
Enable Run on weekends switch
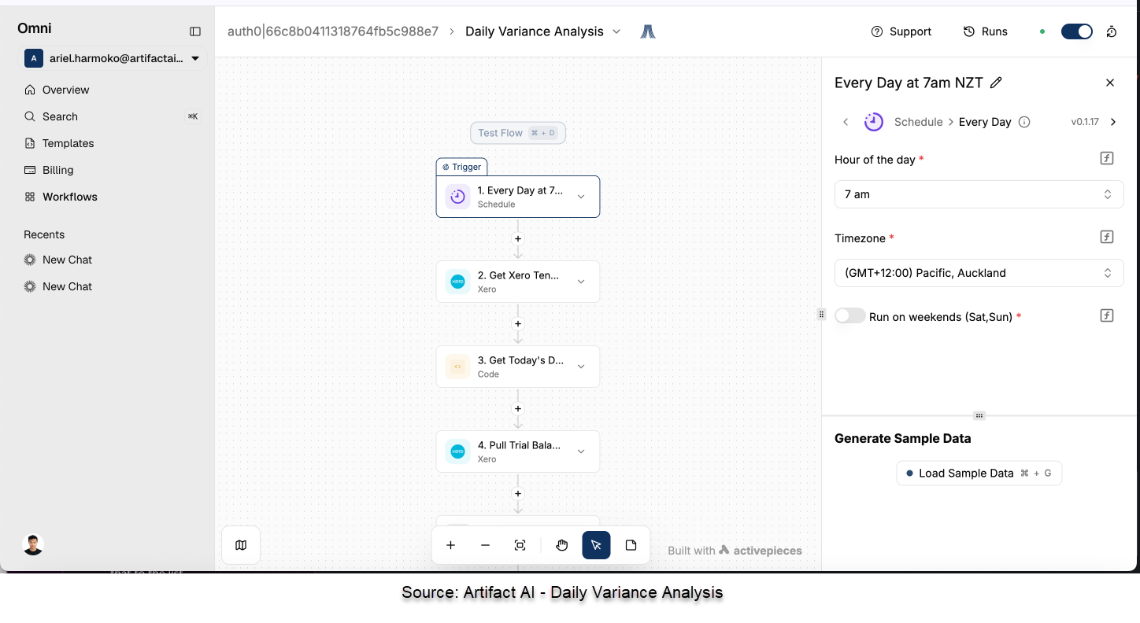pyautogui.click(x=849, y=316)
